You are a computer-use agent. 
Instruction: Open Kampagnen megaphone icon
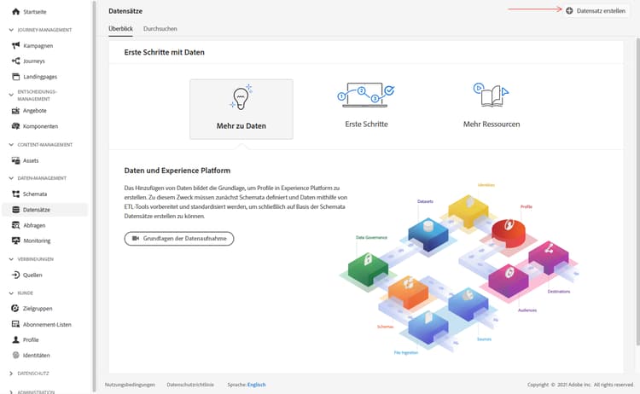[x=15, y=45]
